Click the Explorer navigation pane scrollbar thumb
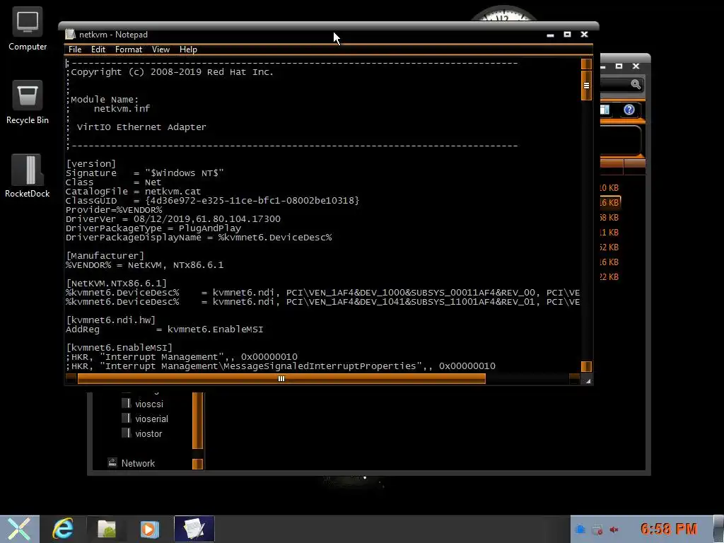 198,421
